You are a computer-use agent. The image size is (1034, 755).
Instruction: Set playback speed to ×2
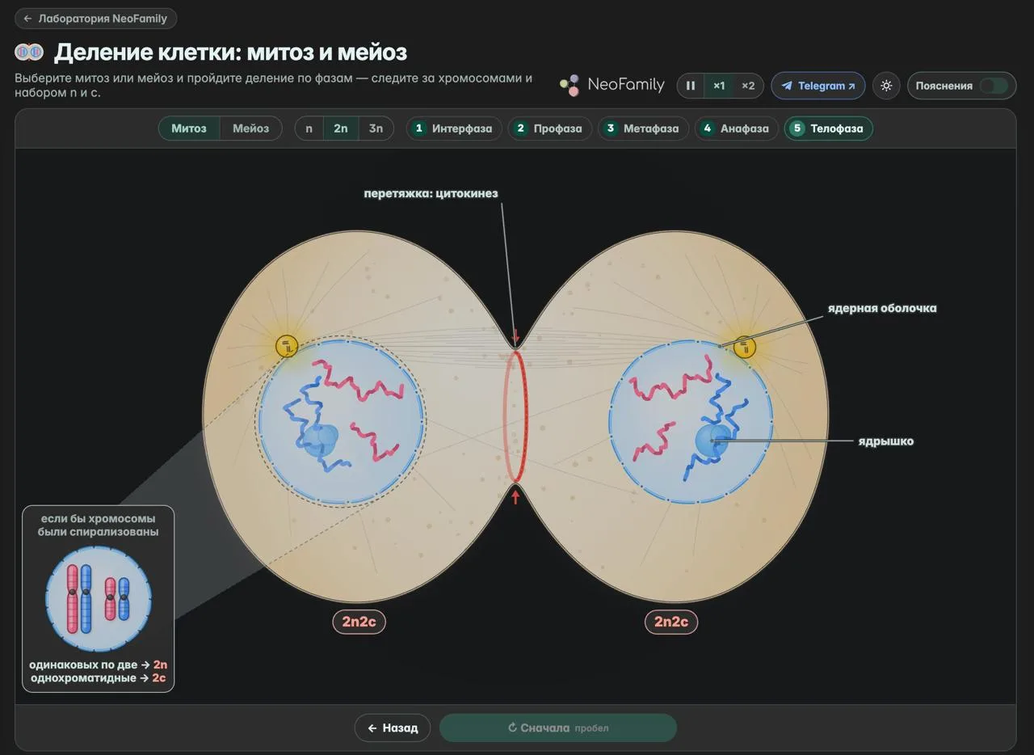click(x=748, y=86)
